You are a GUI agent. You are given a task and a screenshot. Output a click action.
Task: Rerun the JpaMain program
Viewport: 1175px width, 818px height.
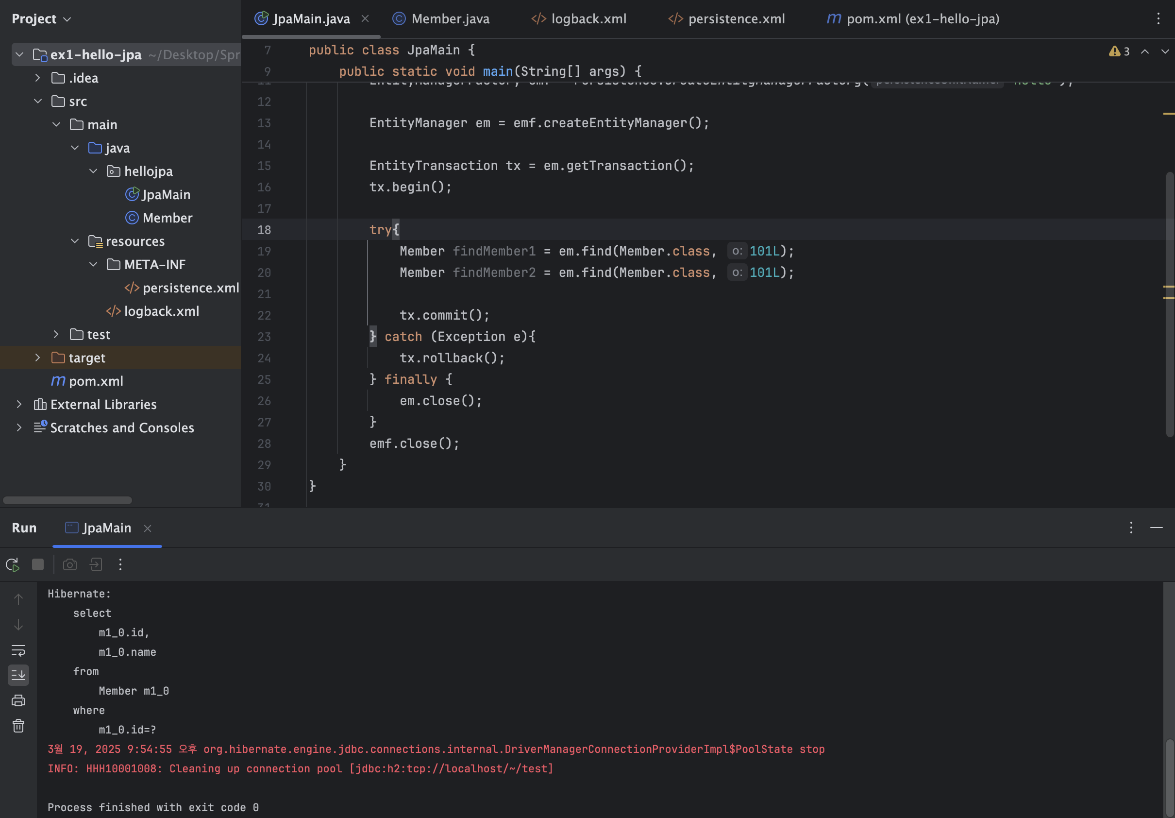[x=12, y=564]
